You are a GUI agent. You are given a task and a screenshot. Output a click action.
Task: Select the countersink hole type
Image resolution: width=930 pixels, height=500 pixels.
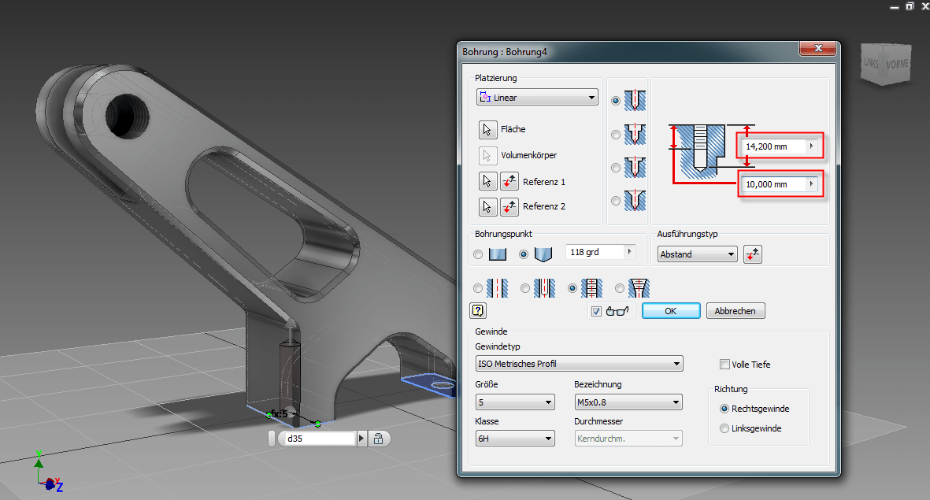616,201
